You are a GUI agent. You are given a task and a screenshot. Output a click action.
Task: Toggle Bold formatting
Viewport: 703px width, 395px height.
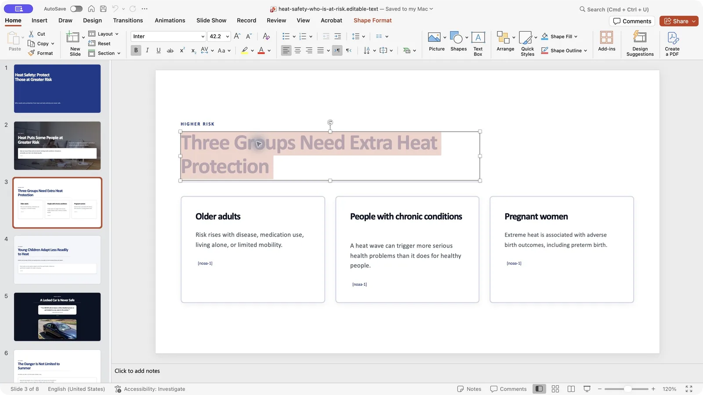[136, 50]
